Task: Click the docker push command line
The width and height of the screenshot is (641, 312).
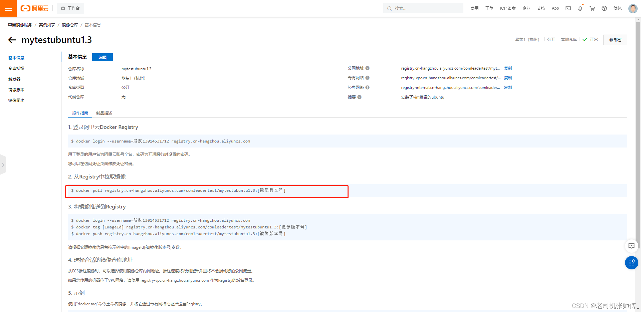Action: tap(178, 234)
